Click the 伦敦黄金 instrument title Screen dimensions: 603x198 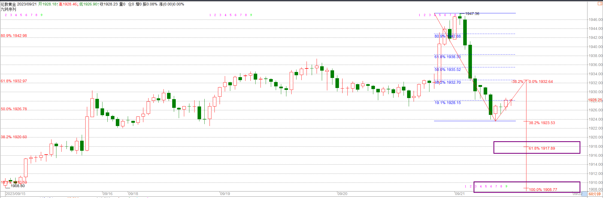click(x=8, y=4)
